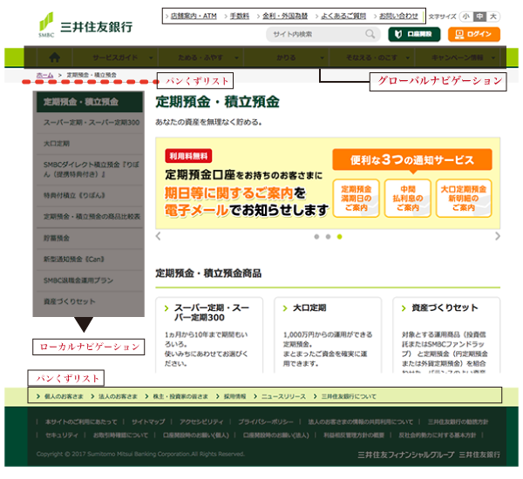523x479 pixels.
Task: Click the home icon in the global navigation
Action: [54, 57]
